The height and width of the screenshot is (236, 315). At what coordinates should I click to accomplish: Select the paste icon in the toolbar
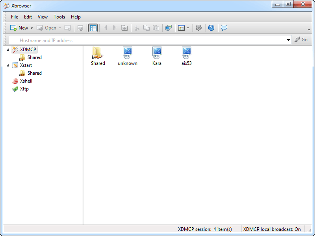[x=156, y=28]
